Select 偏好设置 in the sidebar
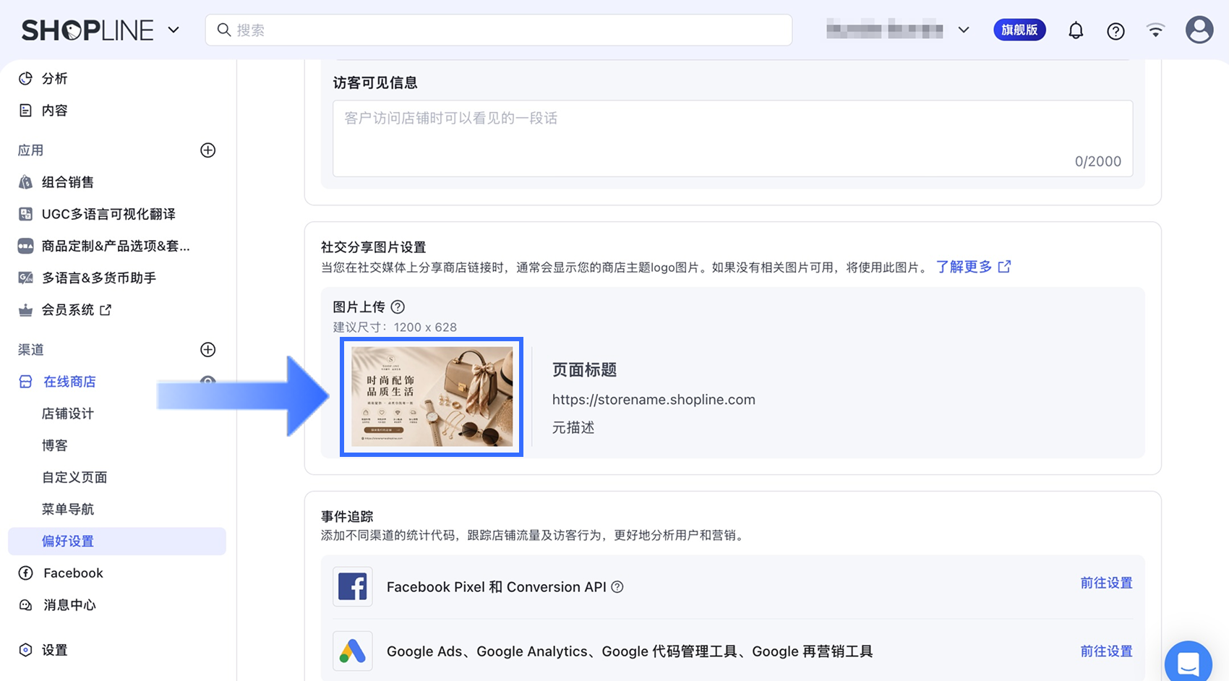The height and width of the screenshot is (681, 1229). click(117, 541)
